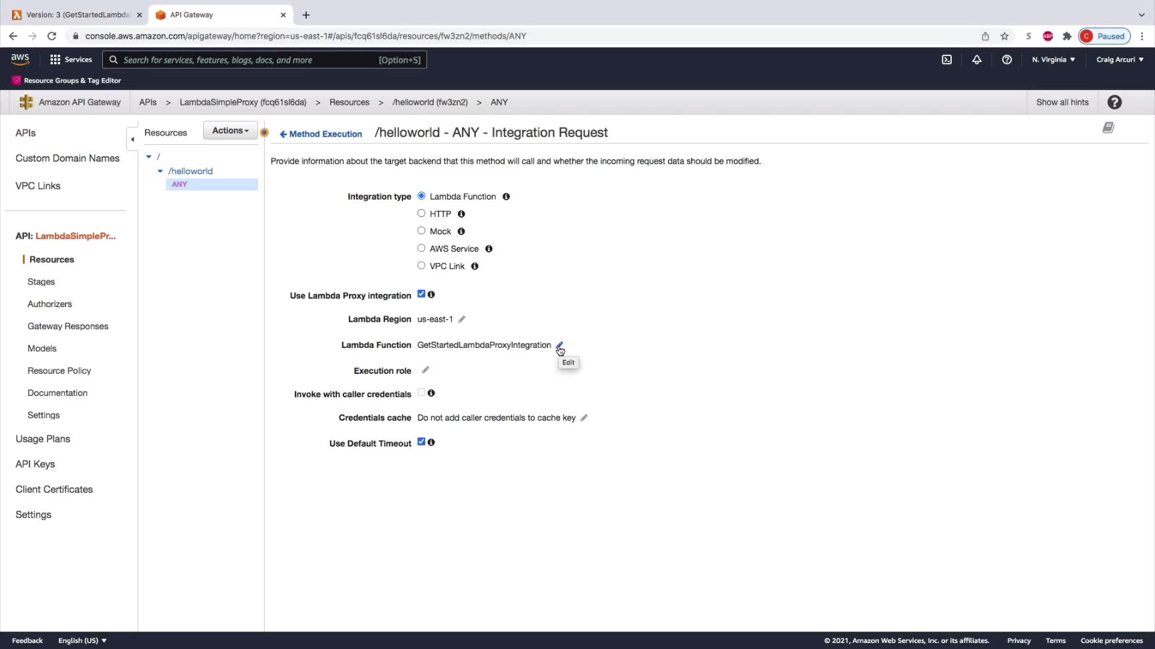1155x649 pixels.
Task: Open the browser tab search chevron
Action: tap(1141, 15)
